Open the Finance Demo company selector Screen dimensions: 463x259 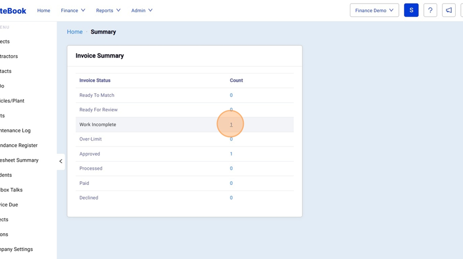374,10
